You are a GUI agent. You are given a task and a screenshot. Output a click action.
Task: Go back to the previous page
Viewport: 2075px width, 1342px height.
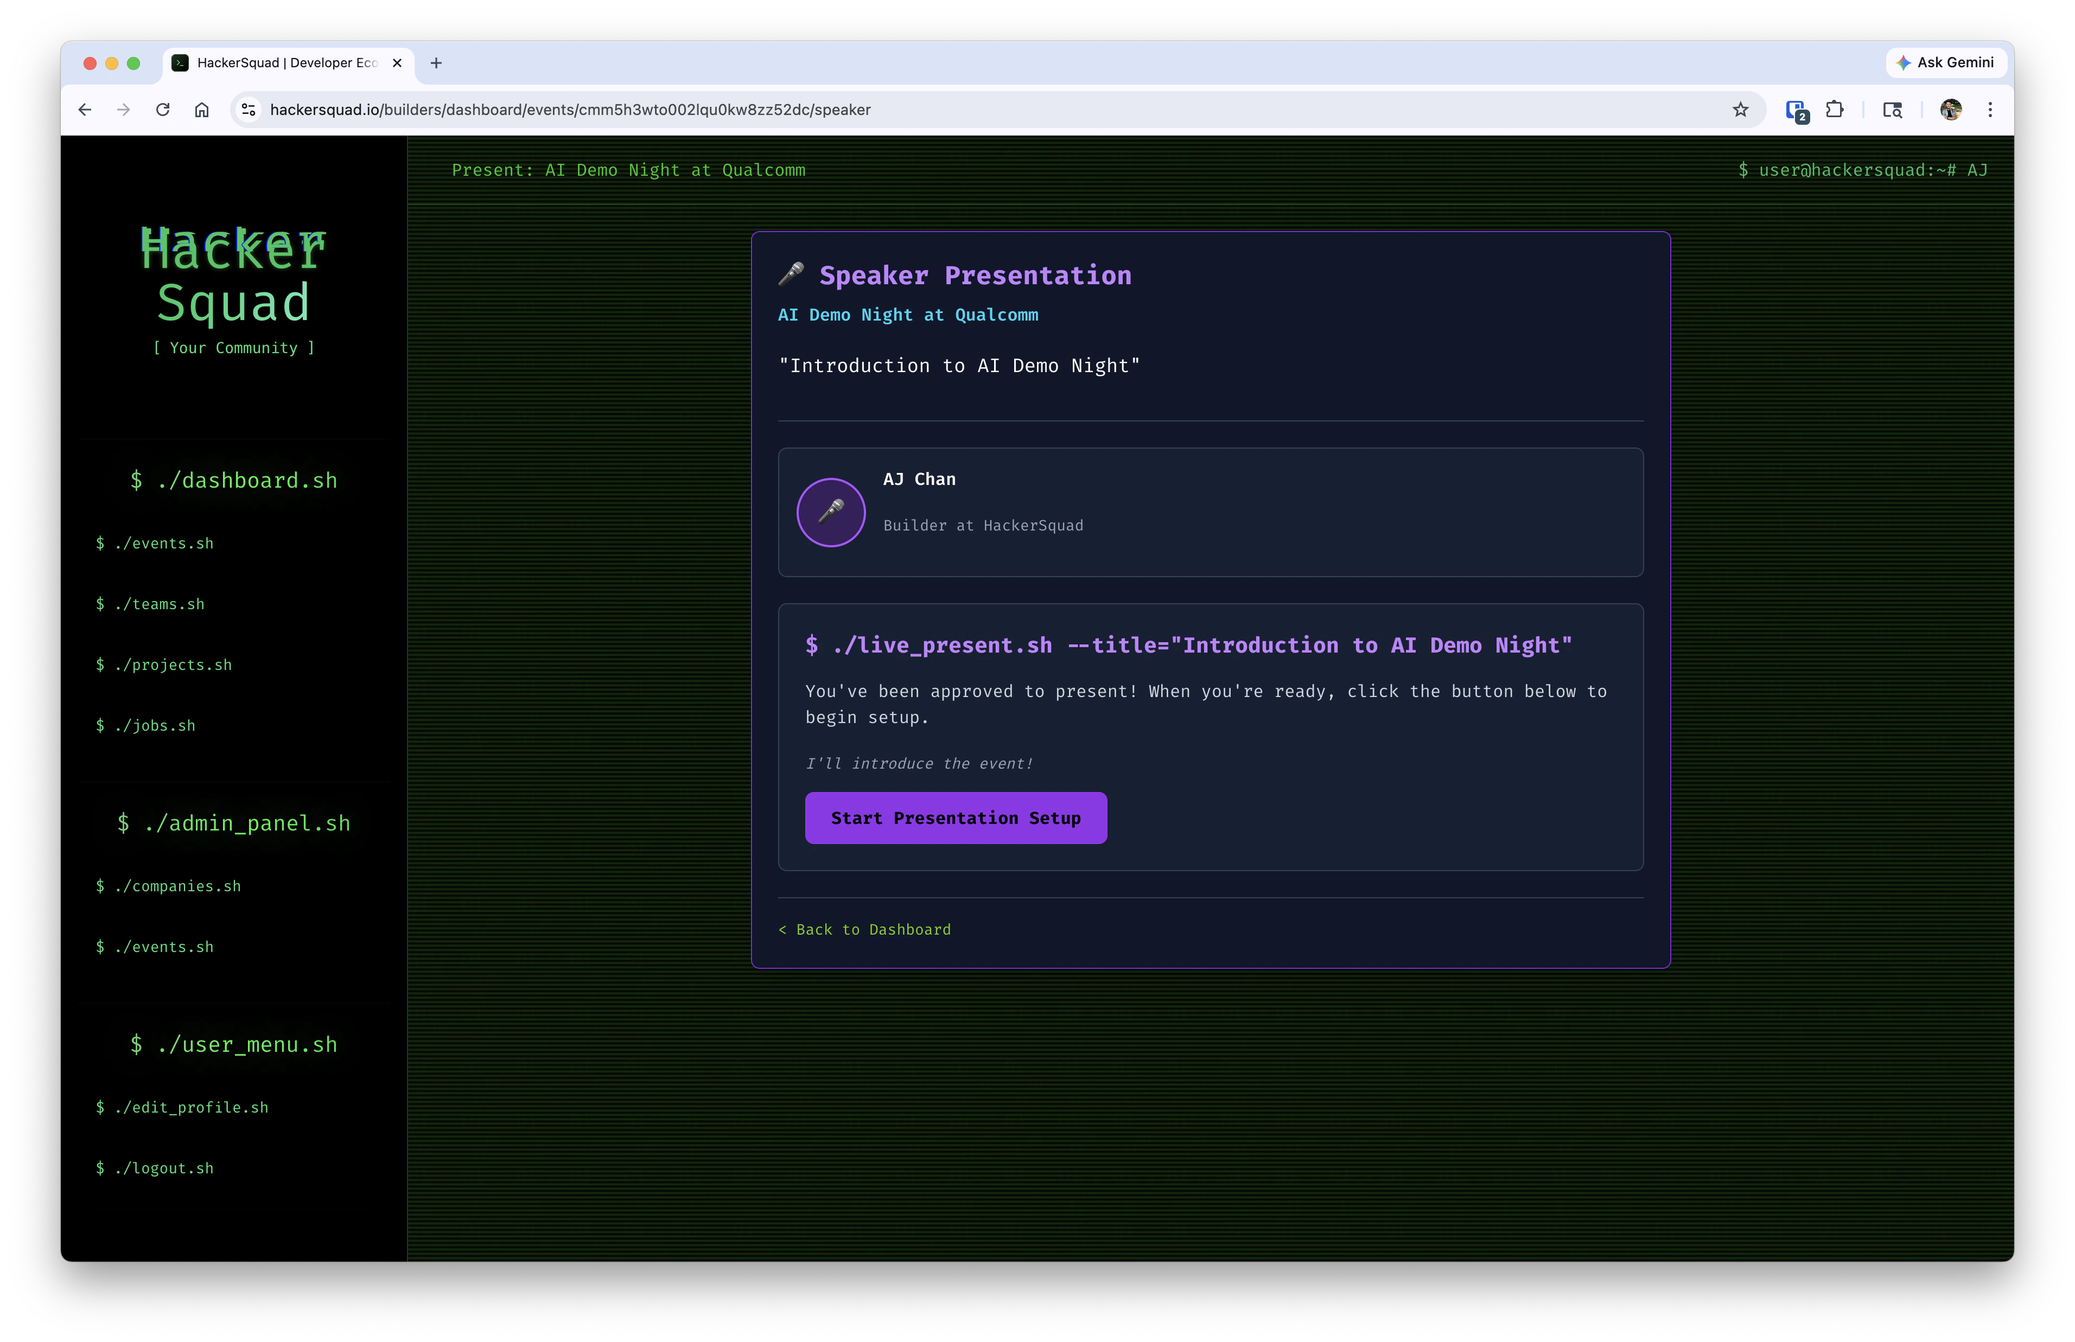85,110
